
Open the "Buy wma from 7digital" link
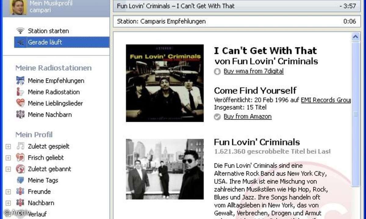pyautogui.click(x=253, y=71)
